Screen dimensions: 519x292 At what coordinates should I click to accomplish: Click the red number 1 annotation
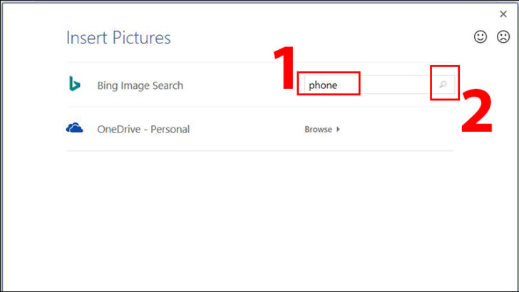pyautogui.click(x=284, y=68)
